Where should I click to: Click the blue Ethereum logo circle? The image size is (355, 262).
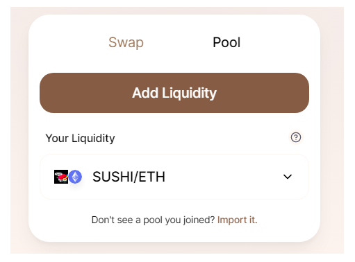[75, 177]
